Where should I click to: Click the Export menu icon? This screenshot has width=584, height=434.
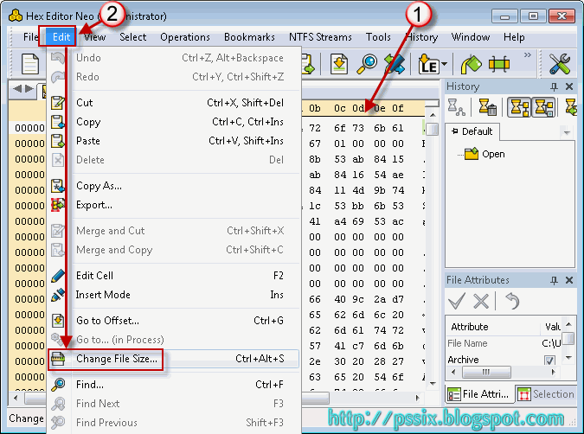[58, 205]
